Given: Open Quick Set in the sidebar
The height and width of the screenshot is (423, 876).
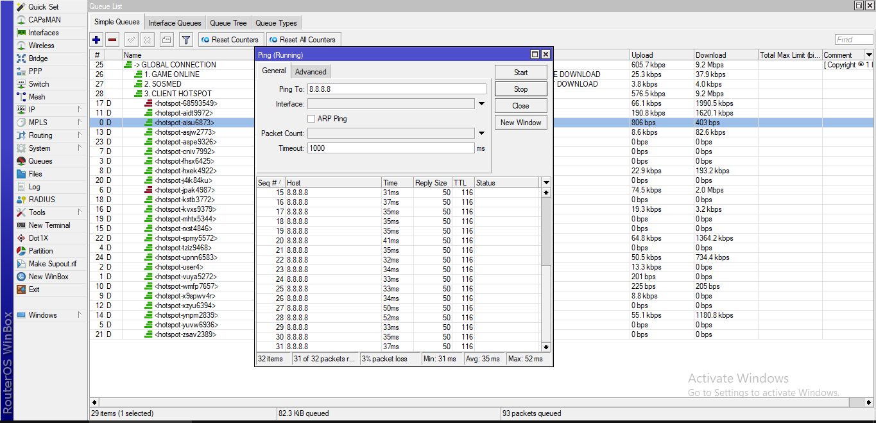Looking at the screenshot, I should click(44, 7).
